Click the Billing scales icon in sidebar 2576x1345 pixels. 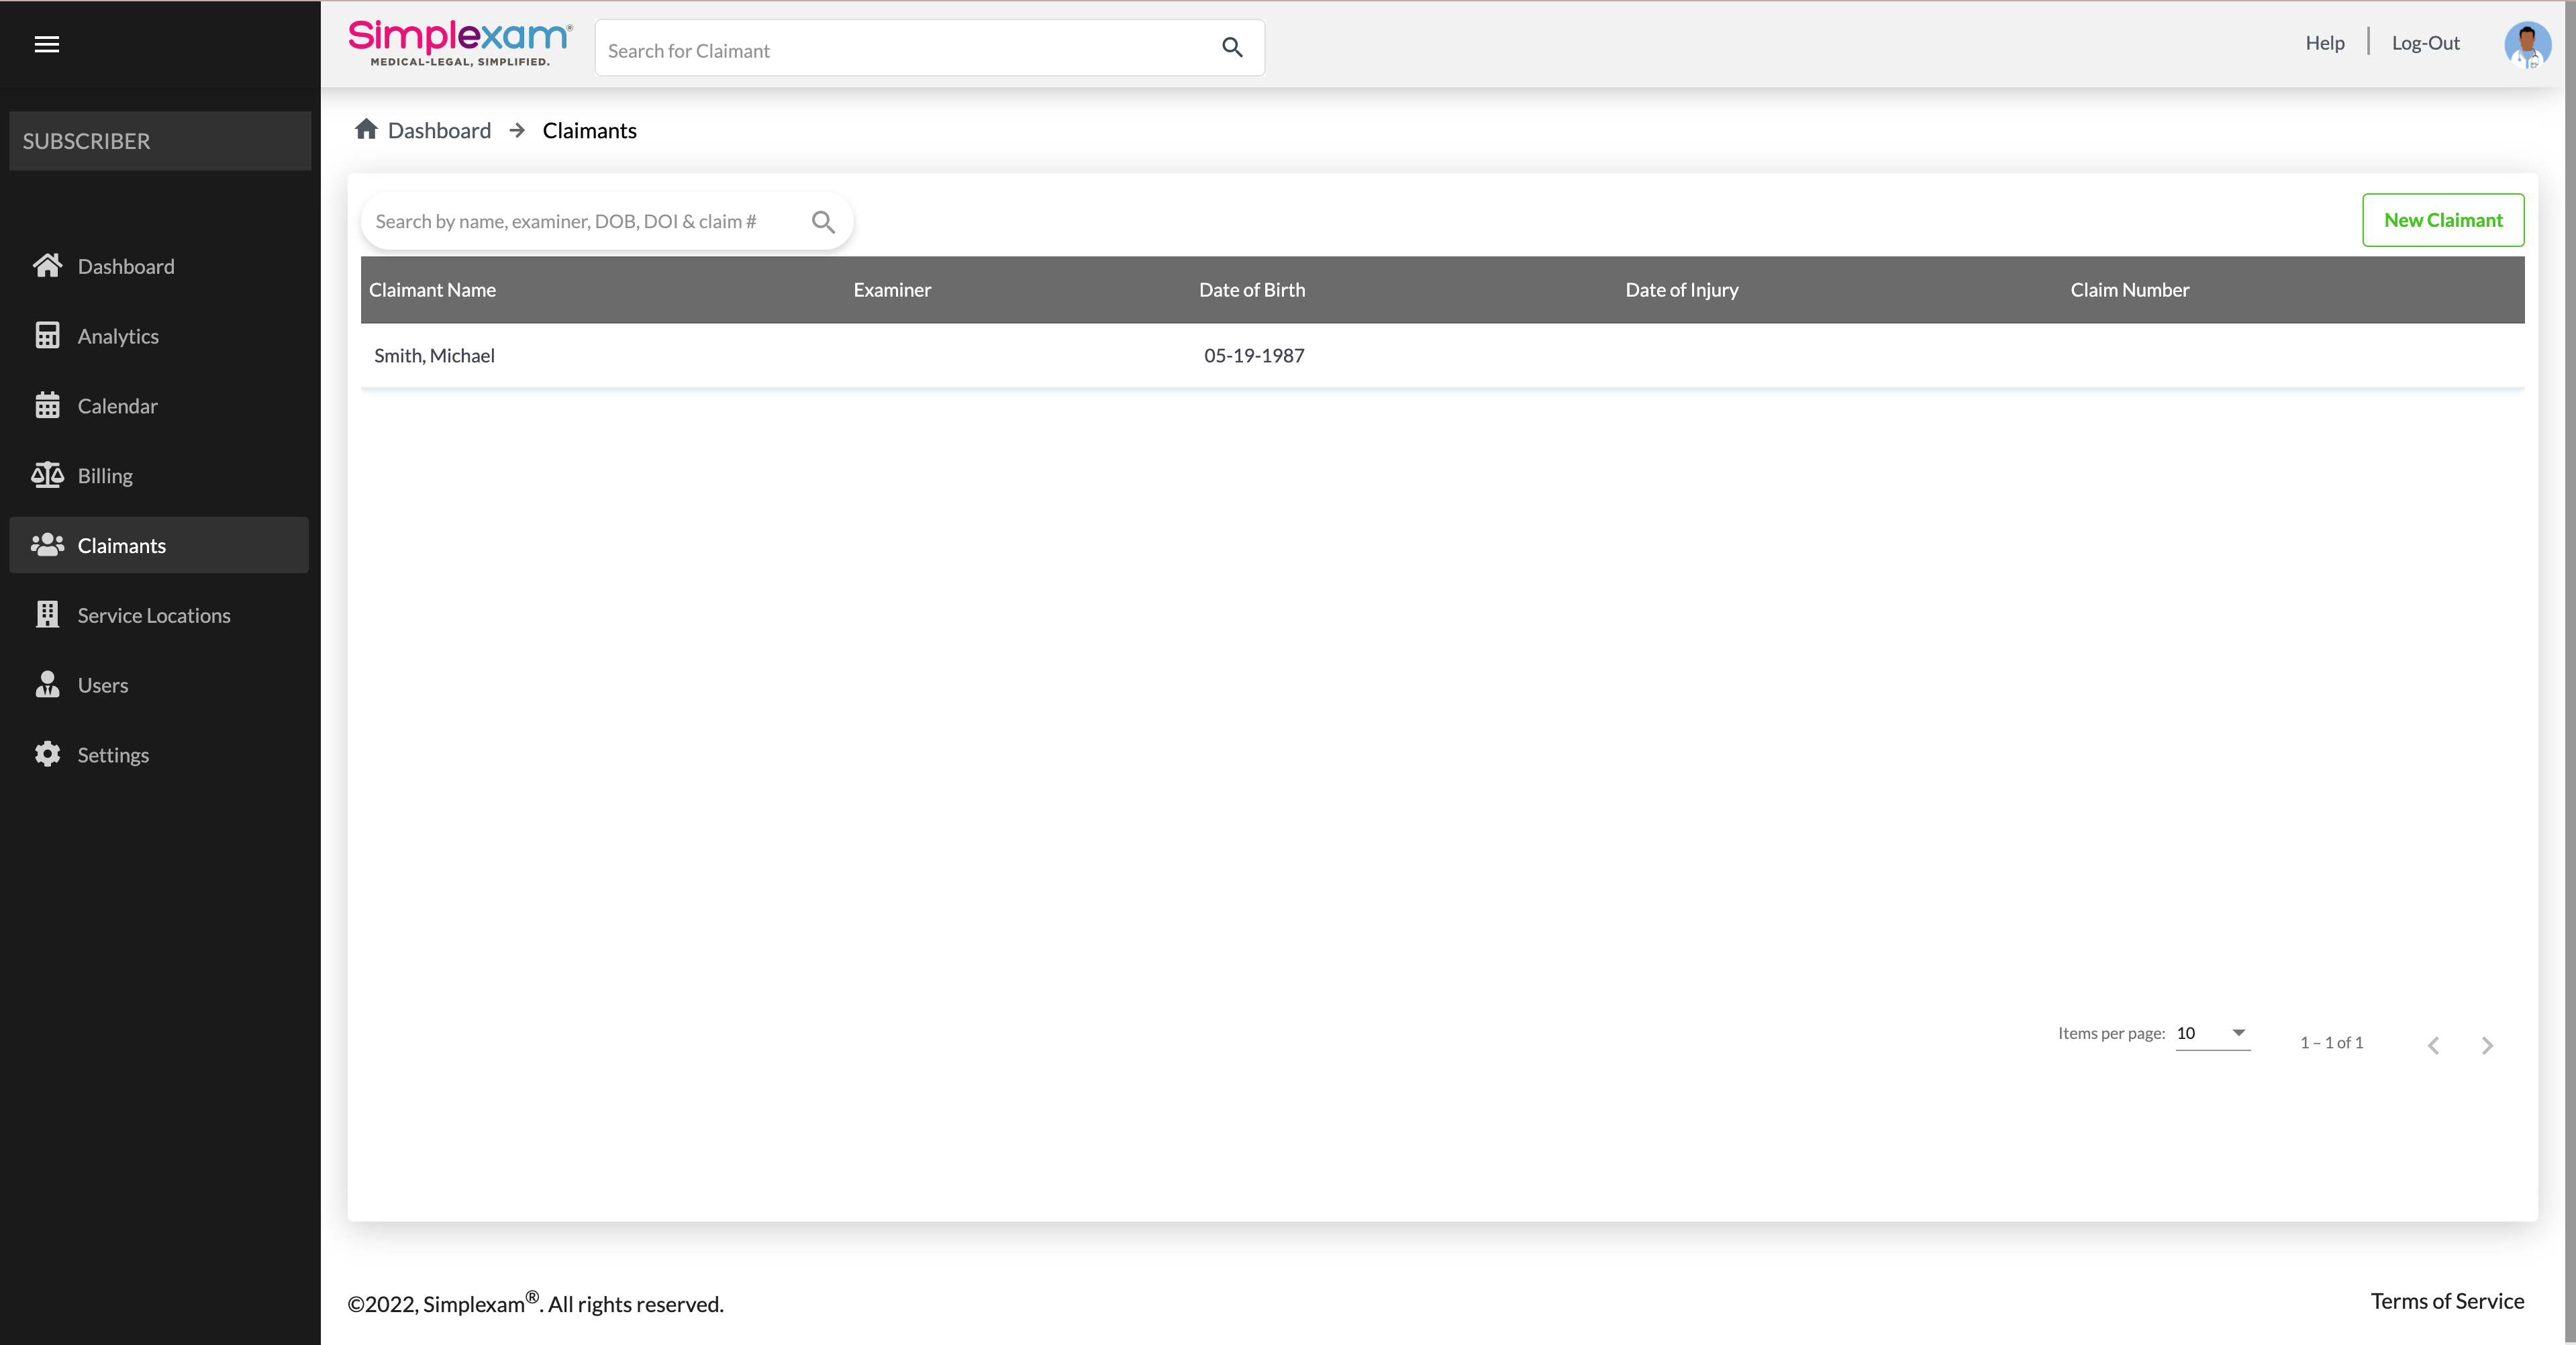point(47,475)
